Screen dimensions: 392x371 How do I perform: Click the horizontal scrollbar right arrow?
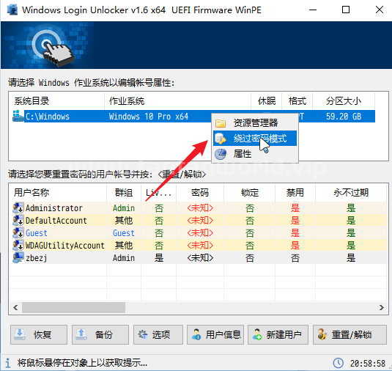(x=381, y=307)
